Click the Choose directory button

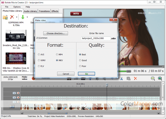[55, 33]
